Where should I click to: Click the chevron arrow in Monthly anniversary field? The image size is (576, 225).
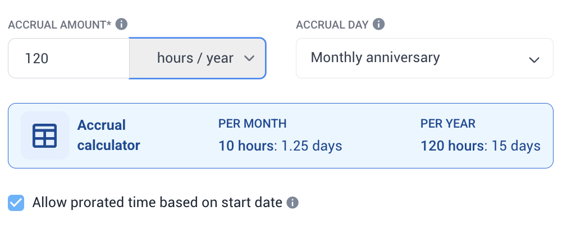coord(534,59)
